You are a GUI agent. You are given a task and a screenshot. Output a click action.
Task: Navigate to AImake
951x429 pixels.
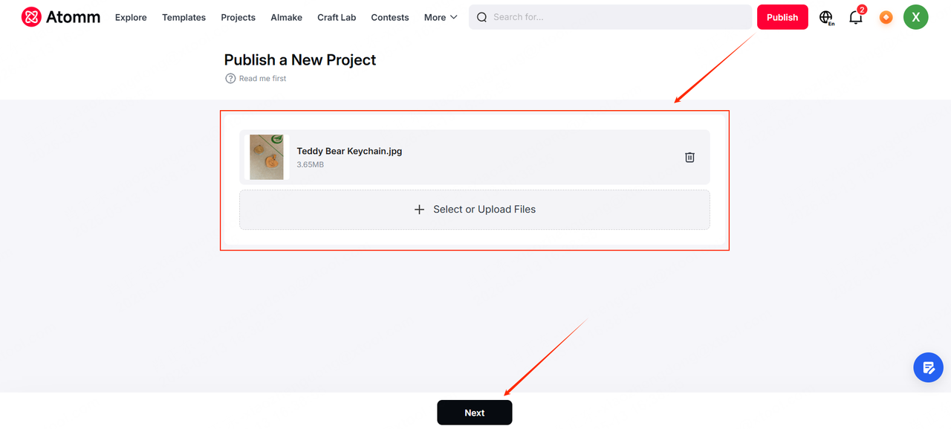286,17
